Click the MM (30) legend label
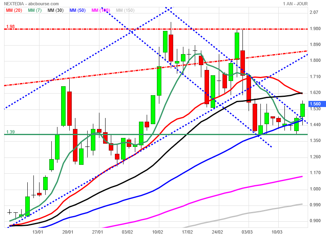The width and height of the screenshot is (326, 236). coord(55,10)
